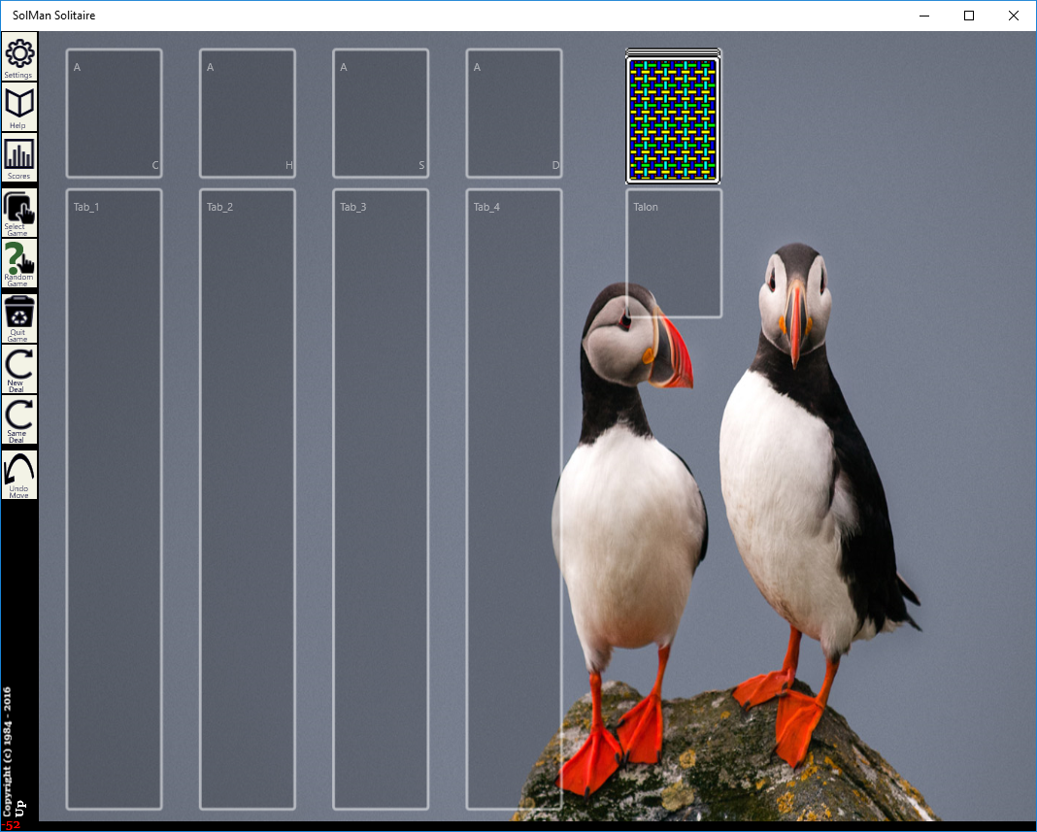This screenshot has height=832, width=1037.
Task: Maximize the SolMan Solitaire window
Action: point(968,16)
